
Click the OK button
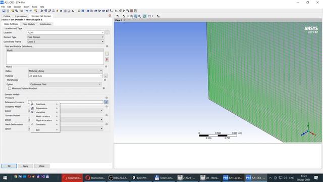point(9,166)
